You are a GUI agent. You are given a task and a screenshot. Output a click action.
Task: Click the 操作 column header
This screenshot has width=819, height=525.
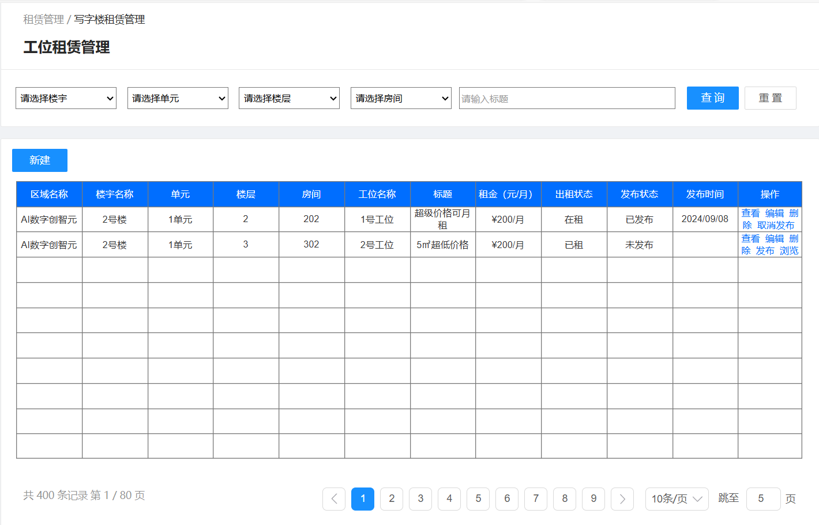(x=770, y=194)
